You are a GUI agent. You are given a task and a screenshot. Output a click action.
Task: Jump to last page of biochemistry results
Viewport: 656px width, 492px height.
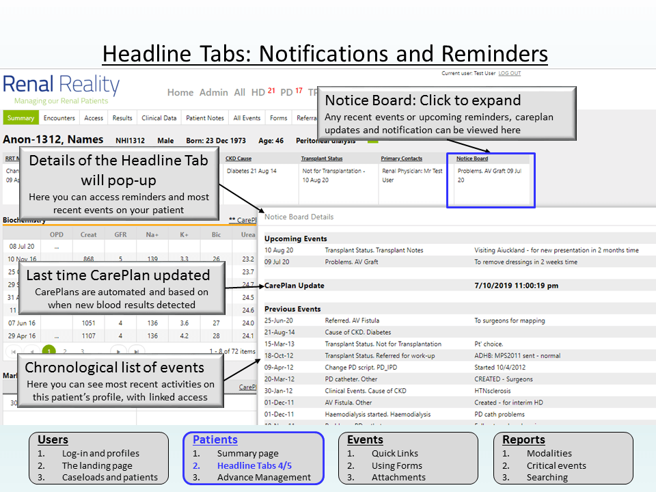[x=137, y=351]
